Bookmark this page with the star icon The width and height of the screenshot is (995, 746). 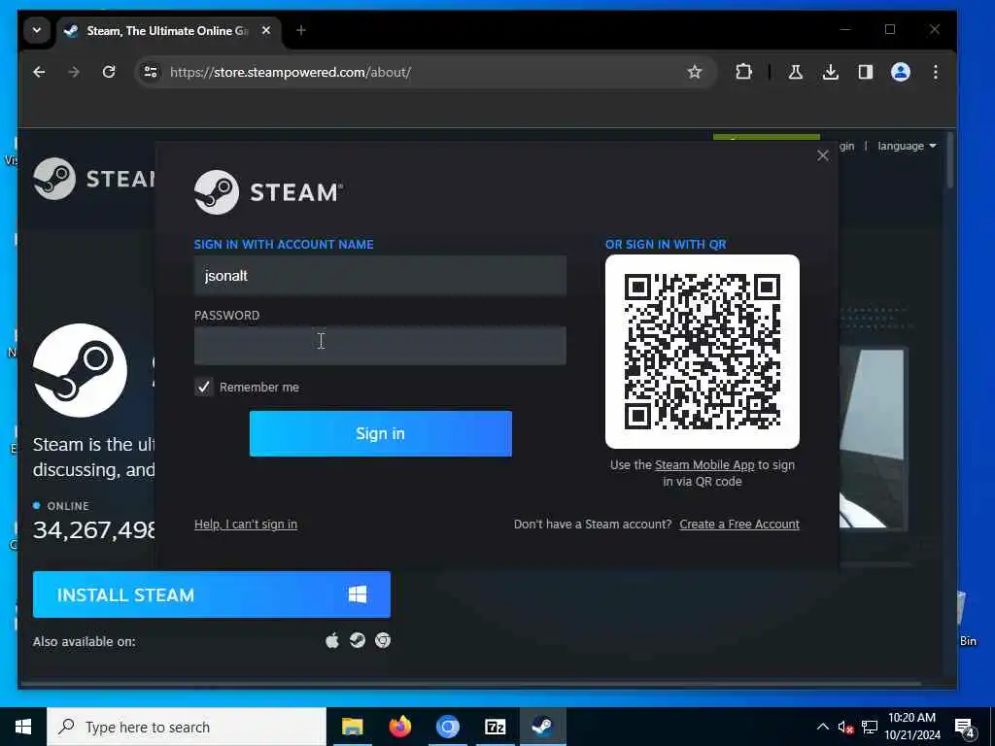coord(695,72)
